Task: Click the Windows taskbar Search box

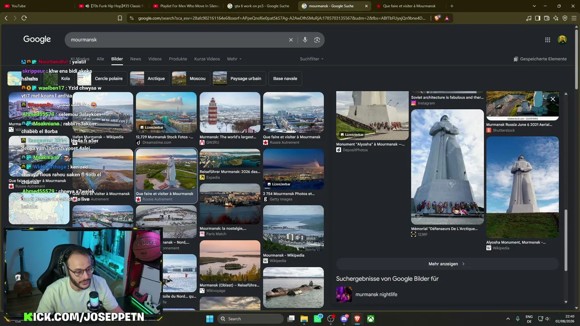Action: (x=250, y=319)
